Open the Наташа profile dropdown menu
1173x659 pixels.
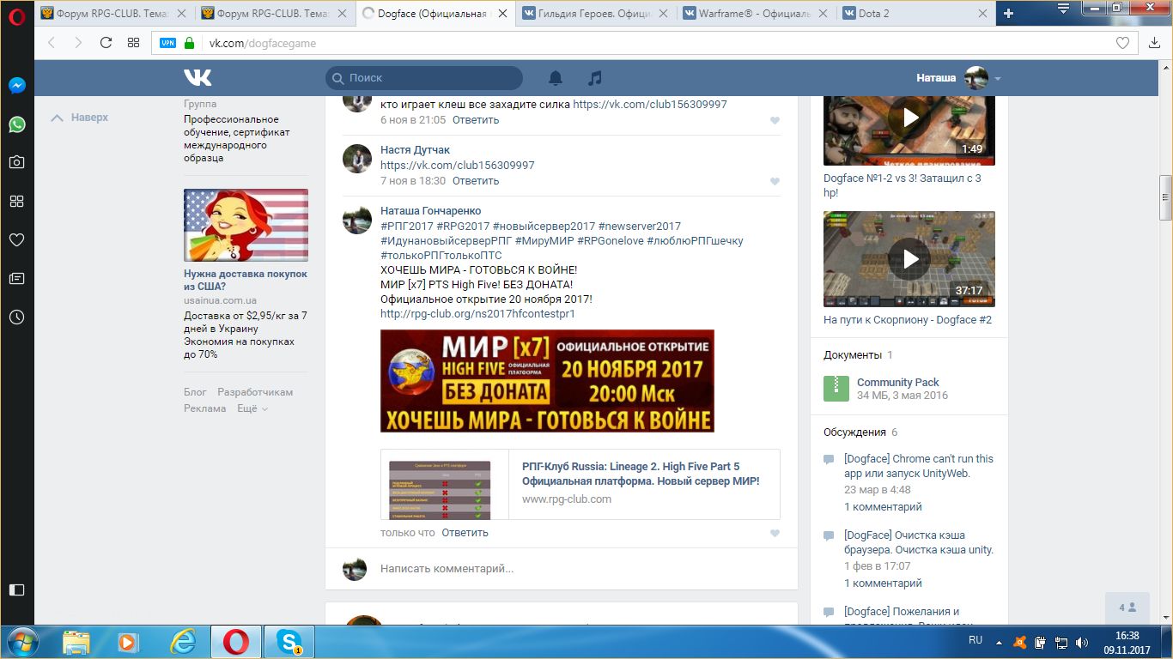[x=997, y=79]
